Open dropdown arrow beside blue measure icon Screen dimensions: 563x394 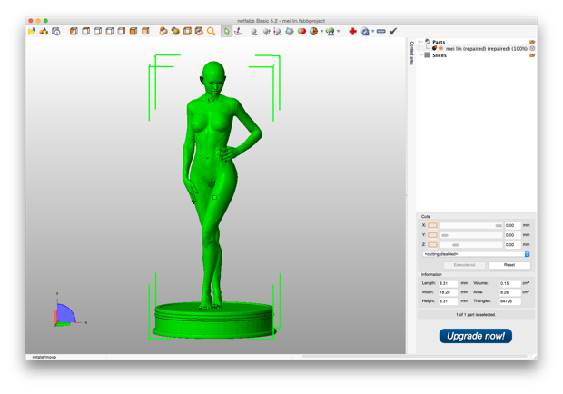pos(372,32)
